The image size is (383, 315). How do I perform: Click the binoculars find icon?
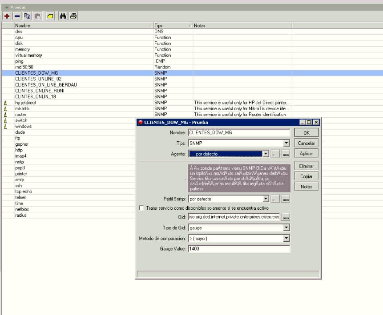(x=63, y=16)
